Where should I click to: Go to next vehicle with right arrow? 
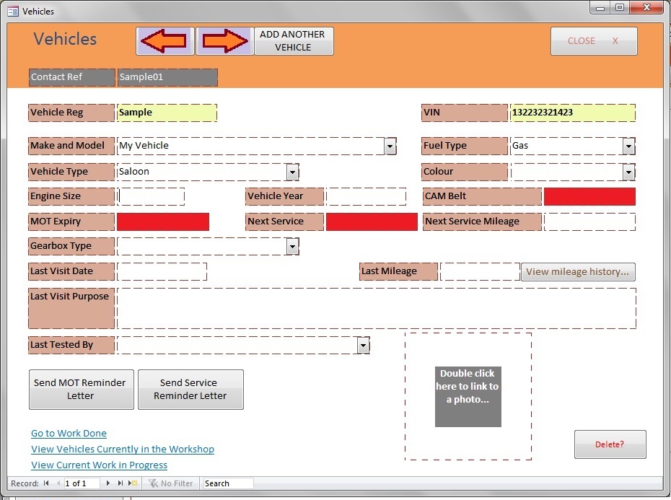[224, 41]
